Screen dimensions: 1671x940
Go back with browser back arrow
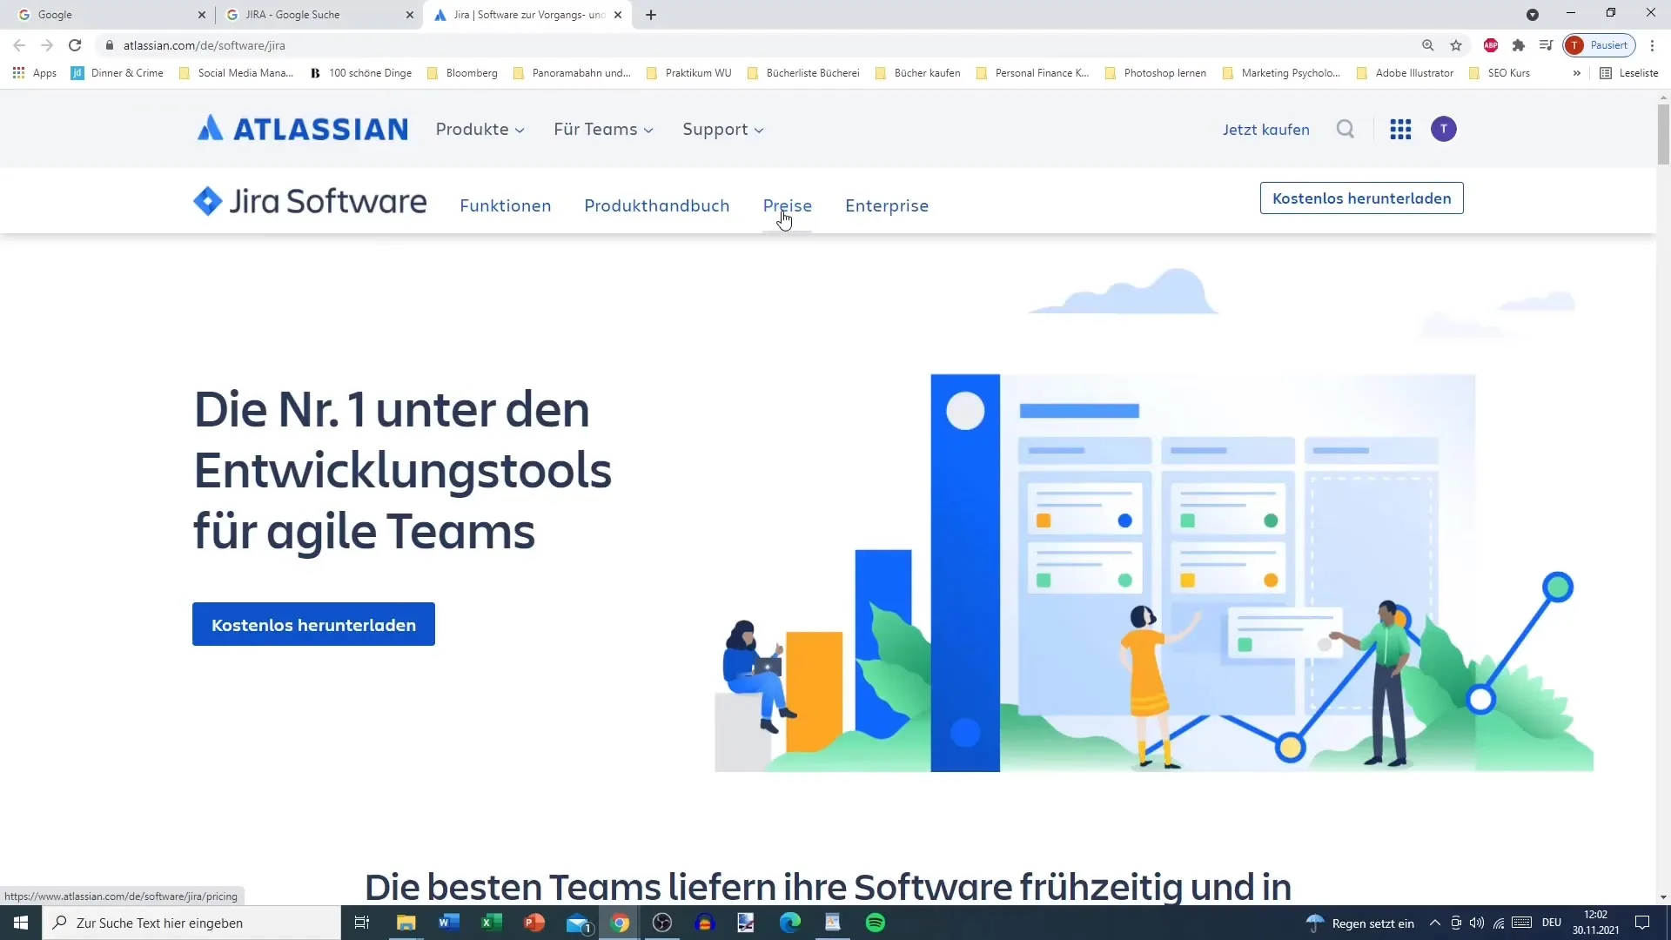point(19,45)
